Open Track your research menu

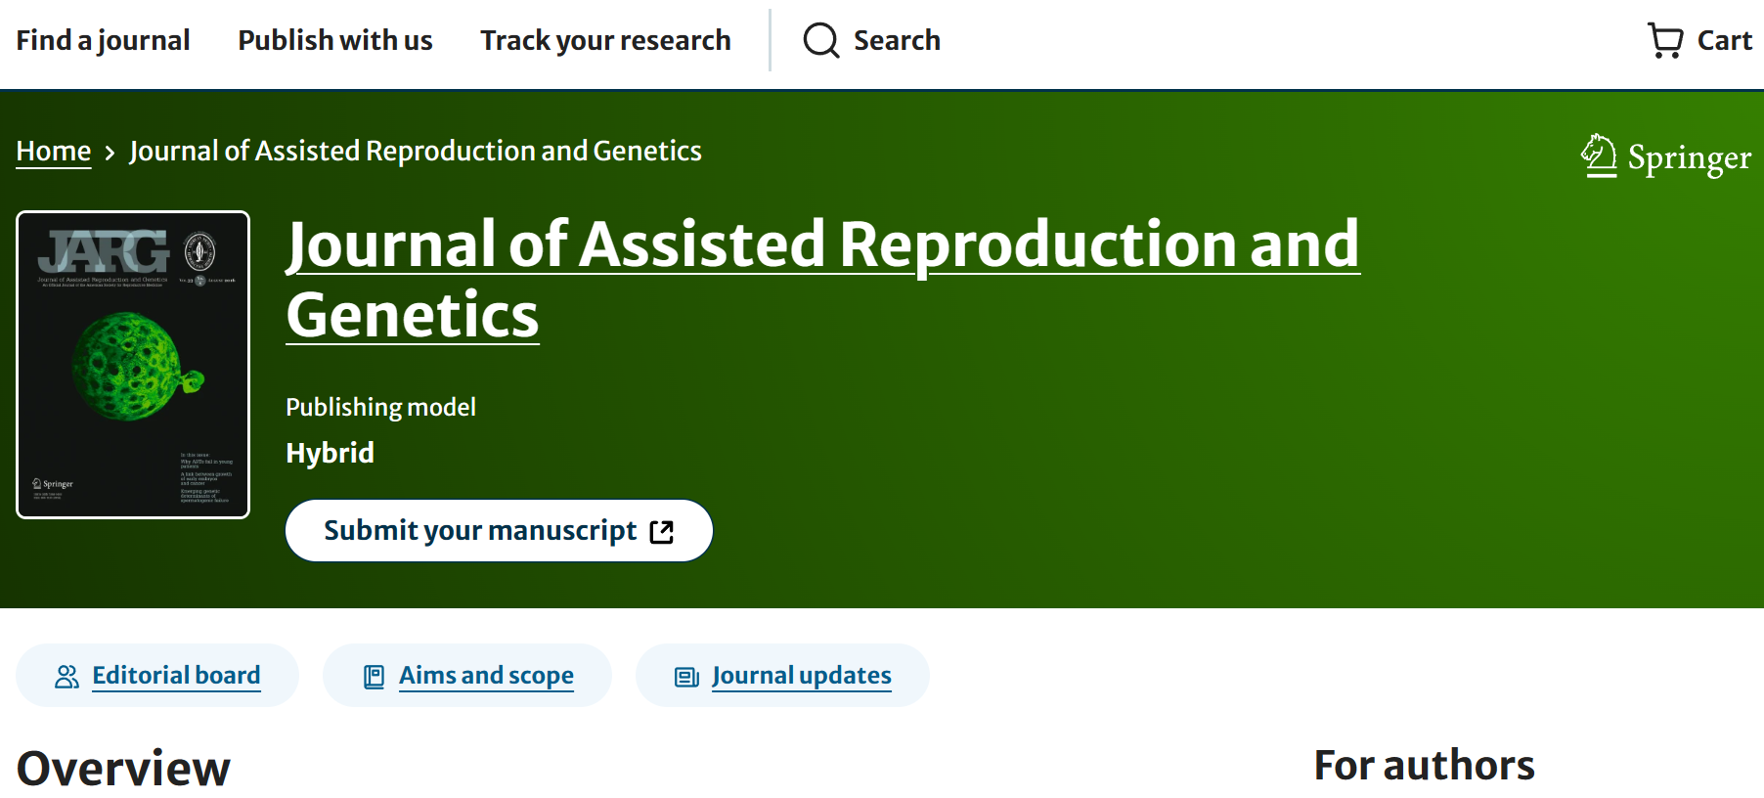pyautogui.click(x=605, y=40)
